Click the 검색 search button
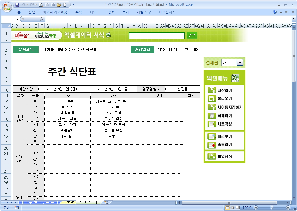The width and height of the screenshot is (297, 211). coord(192,35)
